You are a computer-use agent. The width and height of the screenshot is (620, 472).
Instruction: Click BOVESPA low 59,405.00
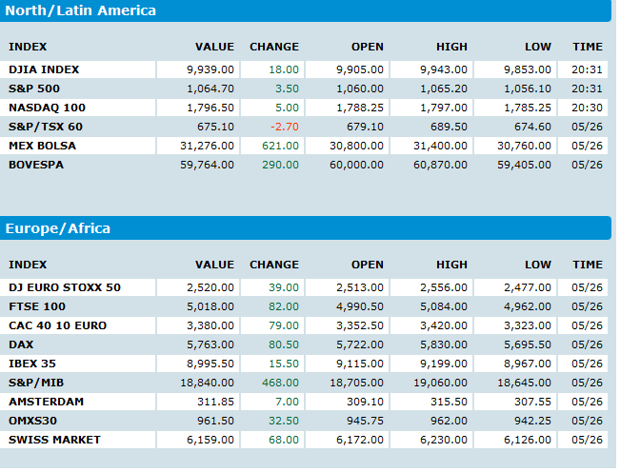click(x=525, y=165)
